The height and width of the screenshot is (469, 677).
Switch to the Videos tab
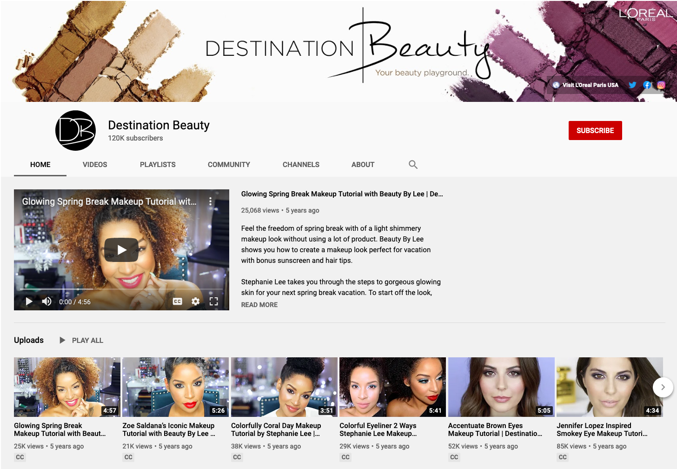pyautogui.click(x=95, y=165)
